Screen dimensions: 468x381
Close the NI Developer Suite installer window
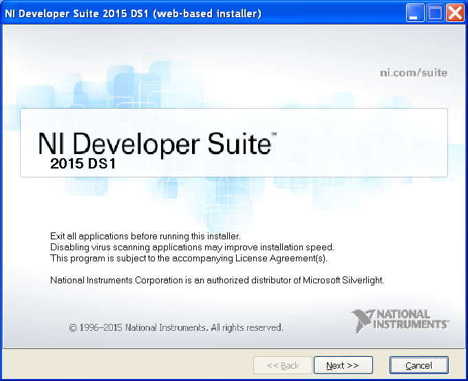pyautogui.click(x=455, y=13)
